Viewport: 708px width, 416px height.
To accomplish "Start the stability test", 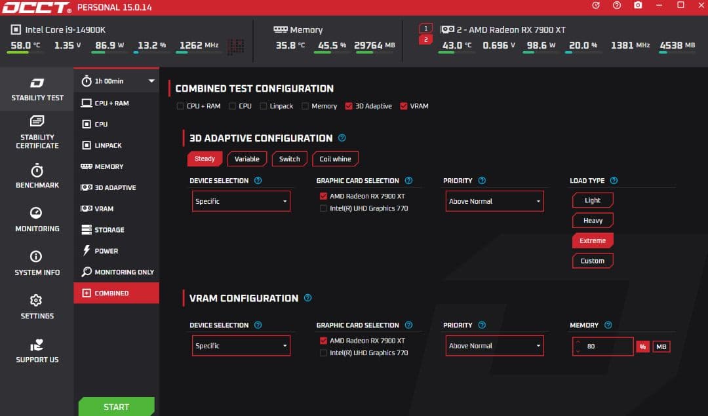I will (117, 407).
